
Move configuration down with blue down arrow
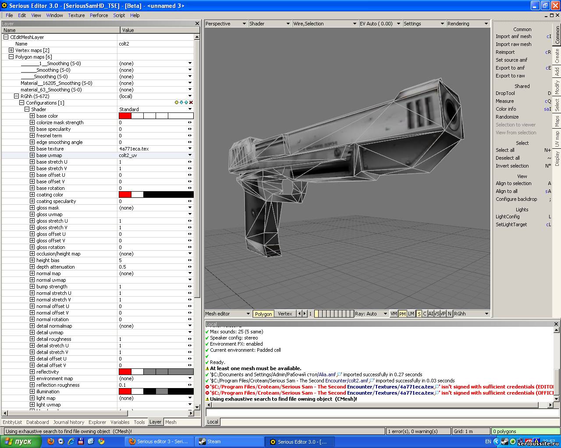[181, 102]
